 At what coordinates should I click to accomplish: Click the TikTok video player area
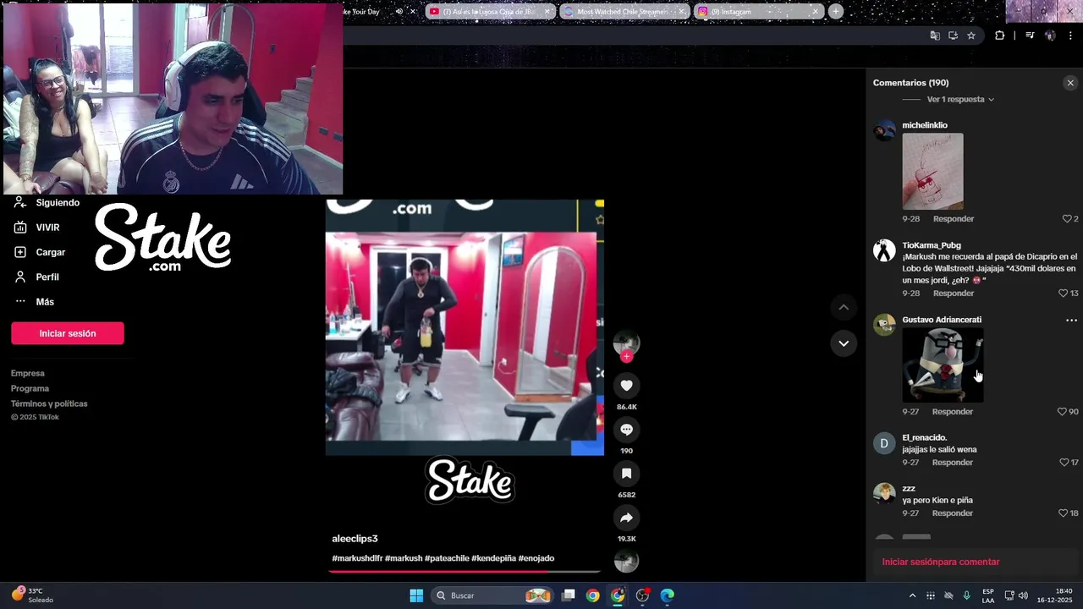pyautogui.click(x=465, y=327)
